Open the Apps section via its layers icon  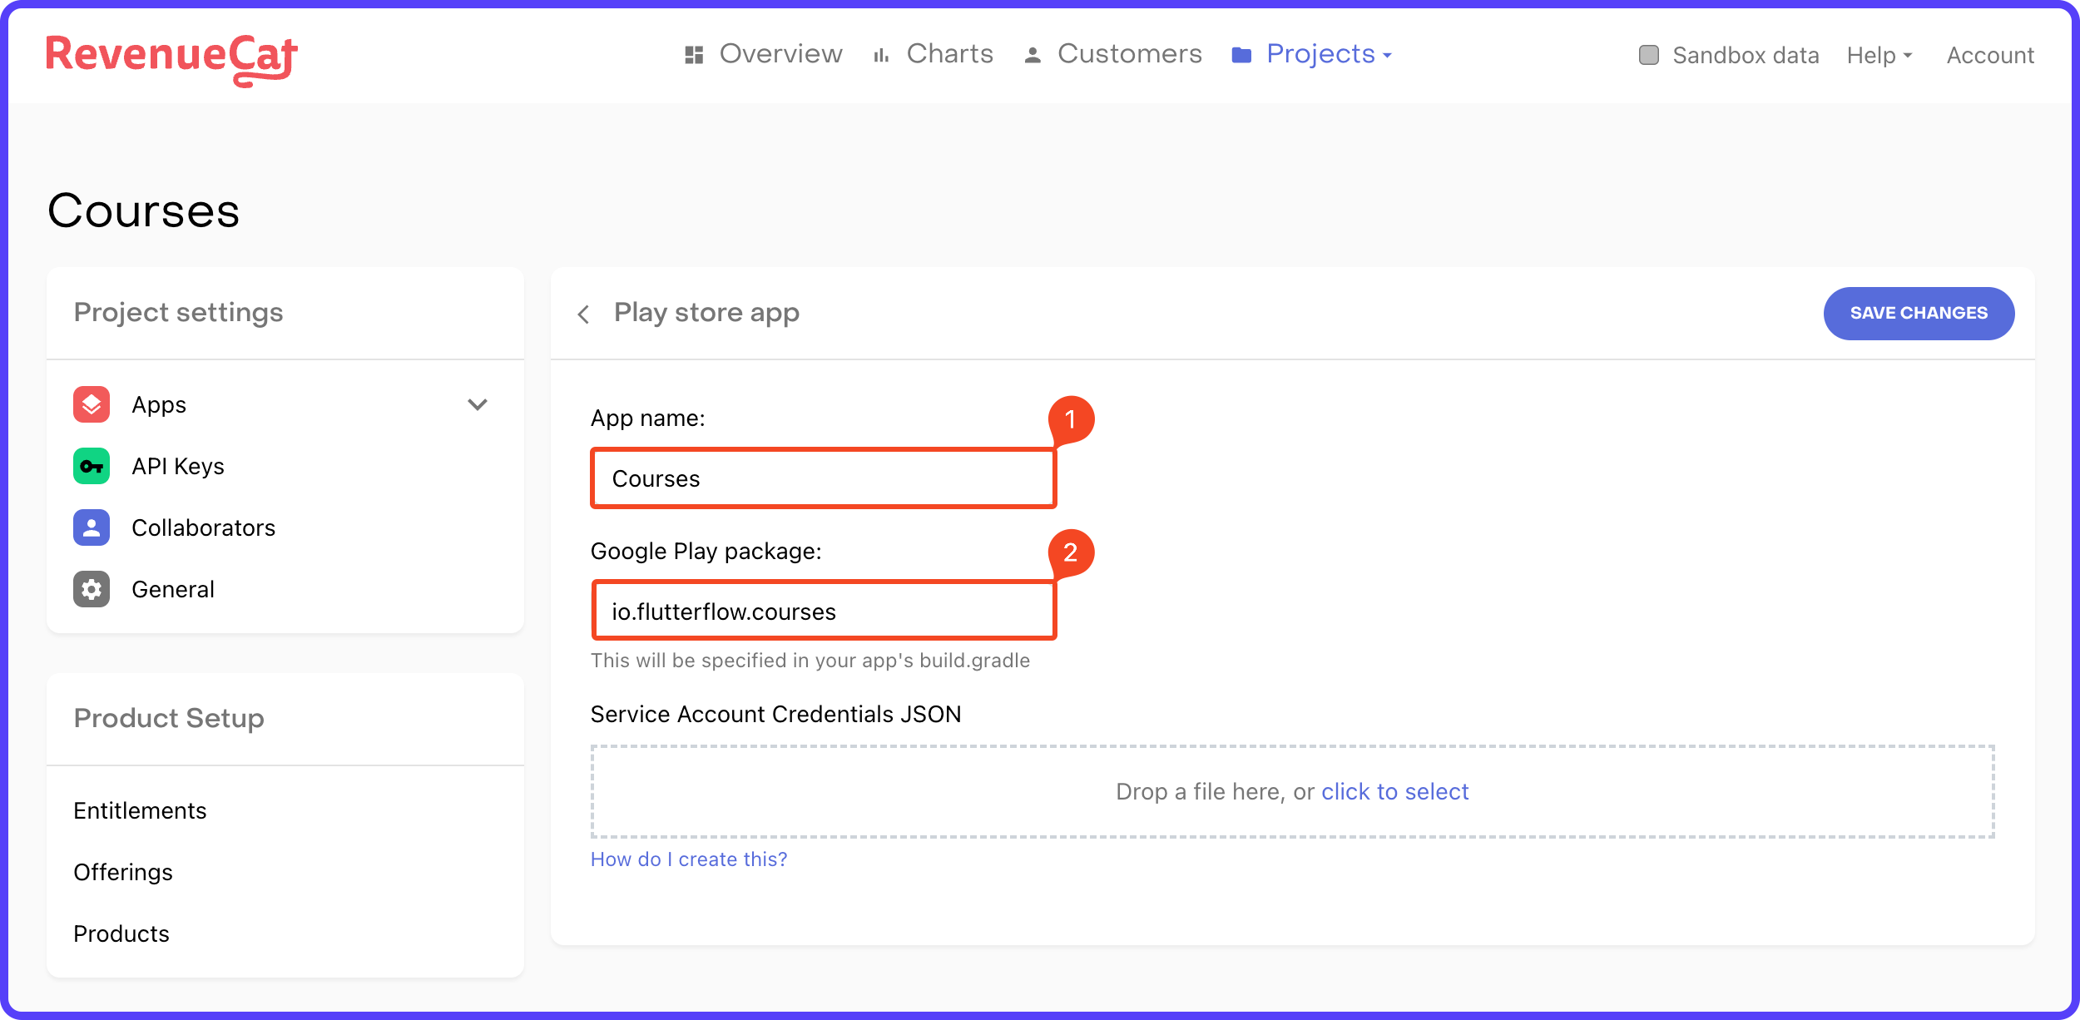coord(91,404)
